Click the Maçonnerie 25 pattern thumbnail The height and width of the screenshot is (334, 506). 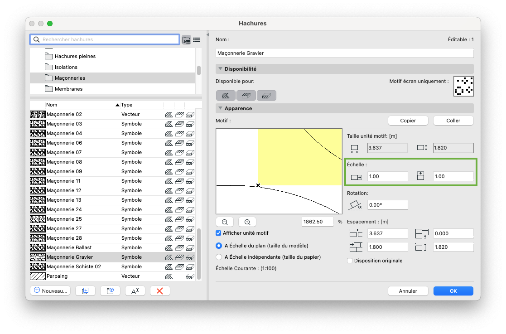point(38,219)
